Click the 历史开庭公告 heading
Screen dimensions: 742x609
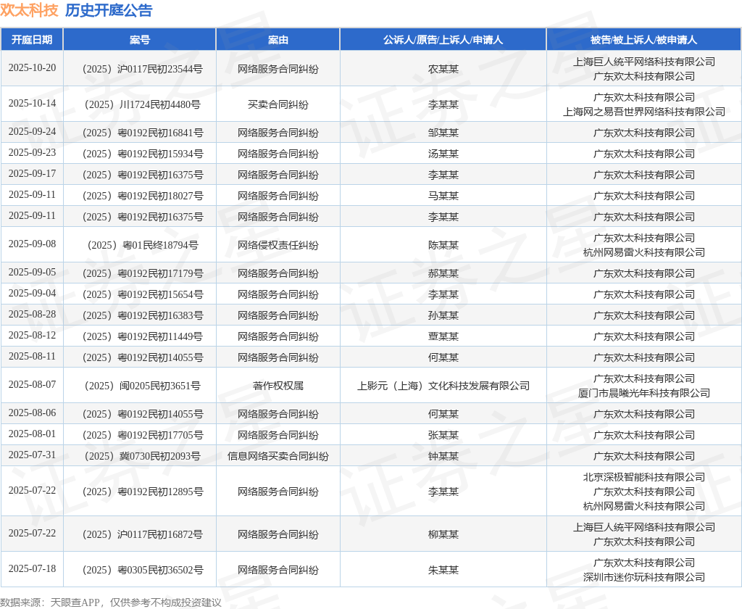point(109,10)
